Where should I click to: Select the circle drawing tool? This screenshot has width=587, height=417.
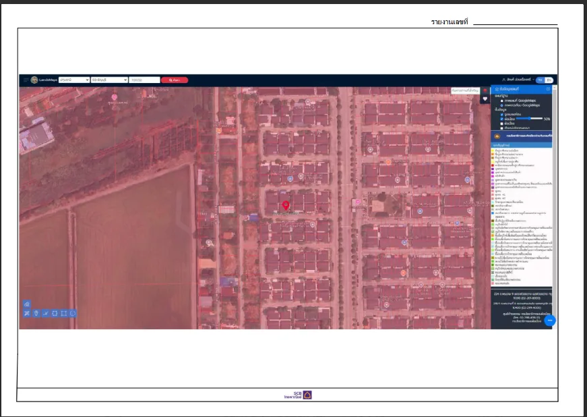point(73,313)
